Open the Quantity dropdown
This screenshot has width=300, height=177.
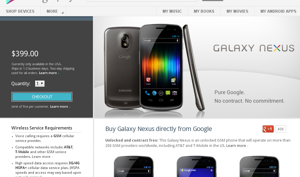(40, 83)
